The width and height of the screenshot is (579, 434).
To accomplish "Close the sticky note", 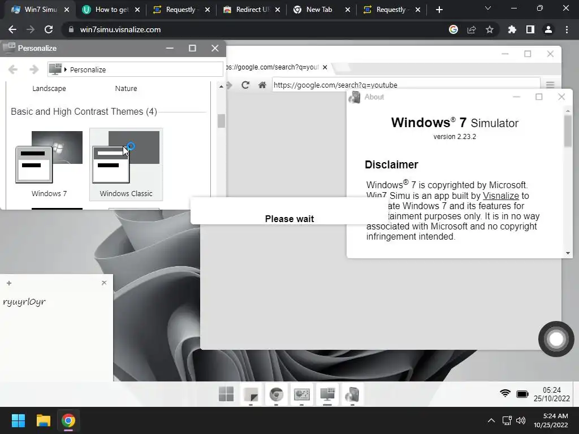I will click(x=104, y=283).
